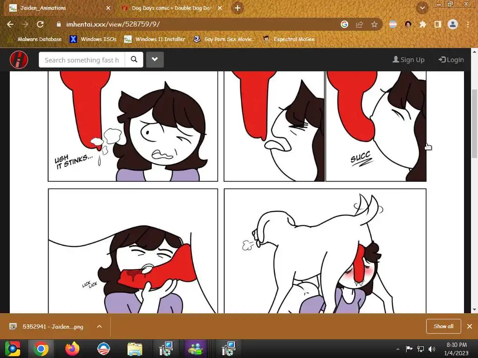Open the Chrome profile avatar menu
Screen dimensions: 478x358
[x=453, y=24]
